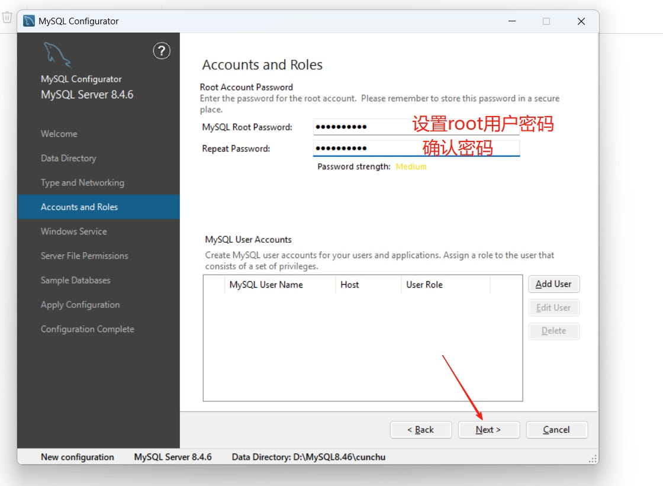This screenshot has height=486, width=663.
Task: Jump to Windows Service step
Action: [x=73, y=231]
